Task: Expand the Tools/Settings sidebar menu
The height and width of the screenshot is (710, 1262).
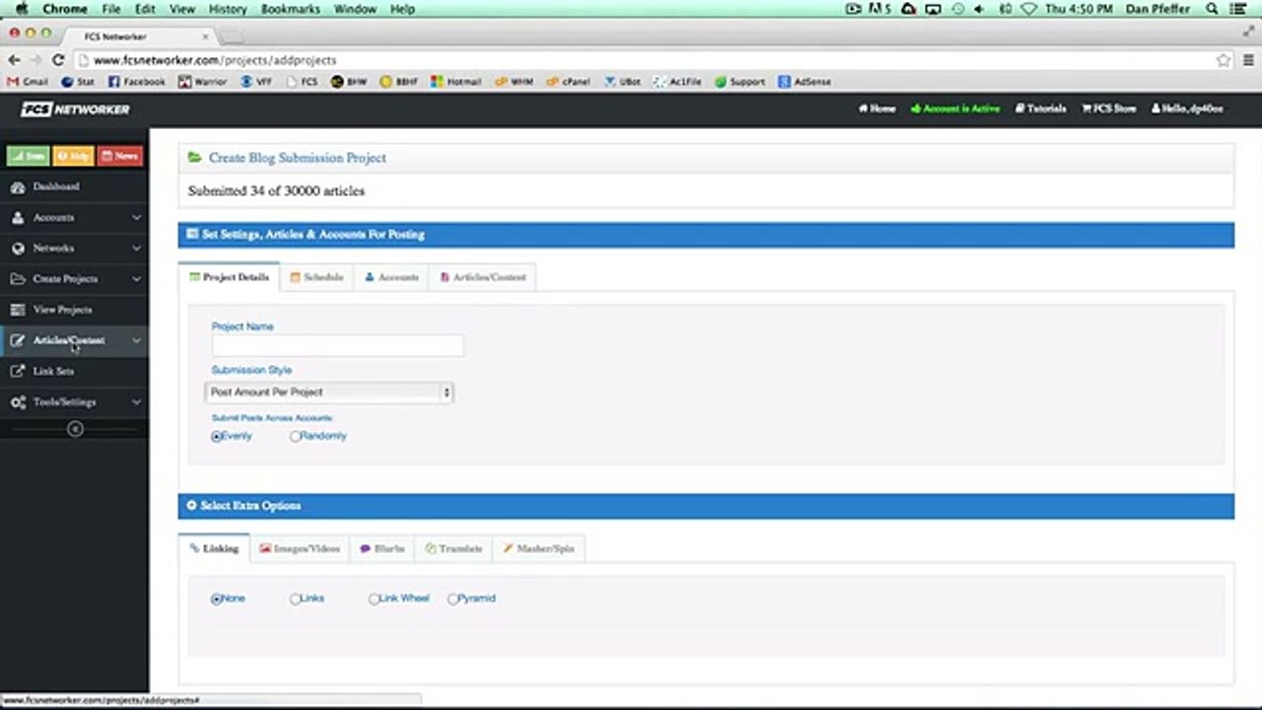Action: [74, 402]
